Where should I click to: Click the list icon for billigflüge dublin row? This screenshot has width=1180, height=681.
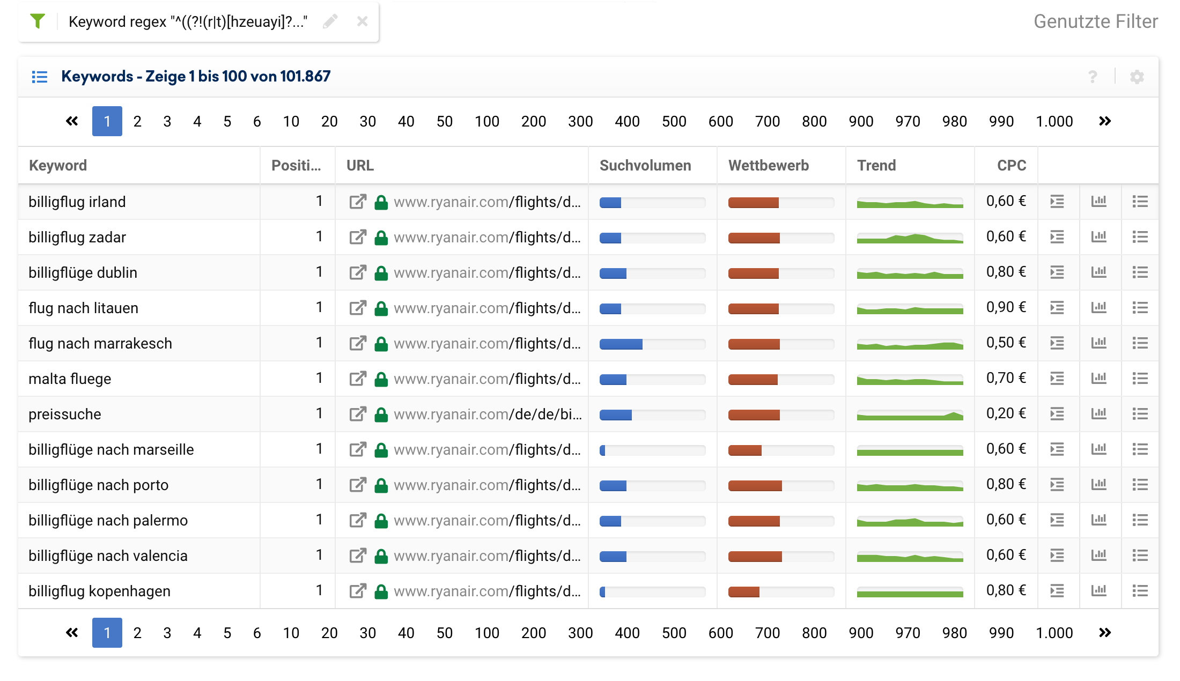click(1140, 272)
